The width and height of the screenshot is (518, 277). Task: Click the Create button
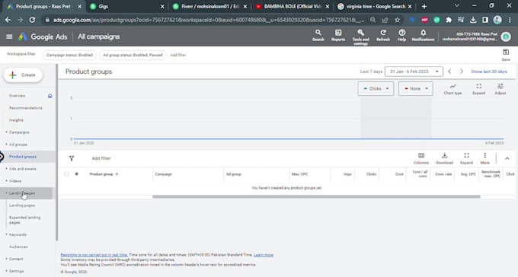coord(23,75)
